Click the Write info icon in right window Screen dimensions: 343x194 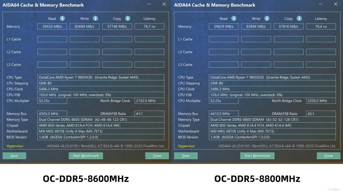[267, 18]
